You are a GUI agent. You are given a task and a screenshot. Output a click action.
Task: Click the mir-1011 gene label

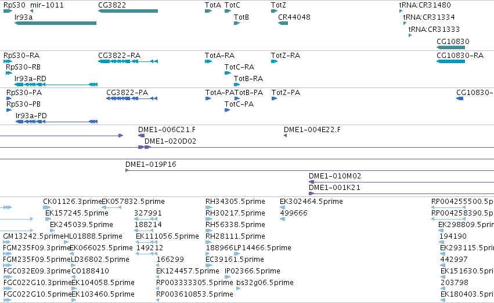click(47, 5)
